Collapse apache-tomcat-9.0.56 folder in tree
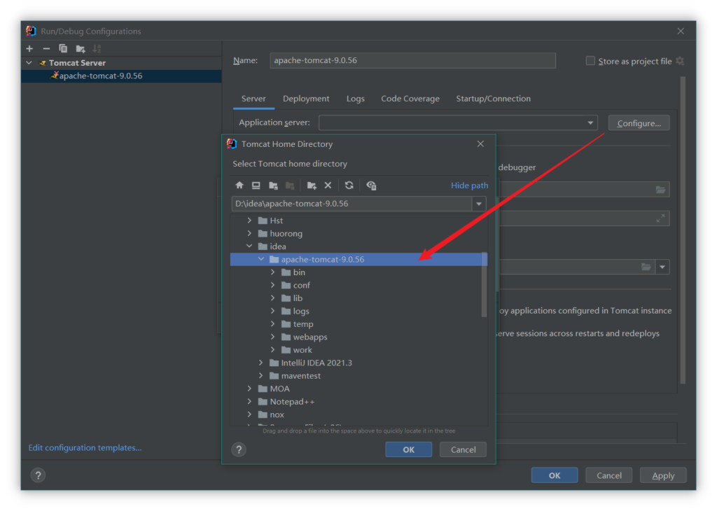 click(261, 259)
